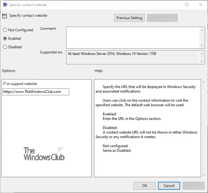Image resolution: width=208 pixels, height=193 pixels.
Task: Click Supported on scroll down arrow
Action: tap(202, 61)
